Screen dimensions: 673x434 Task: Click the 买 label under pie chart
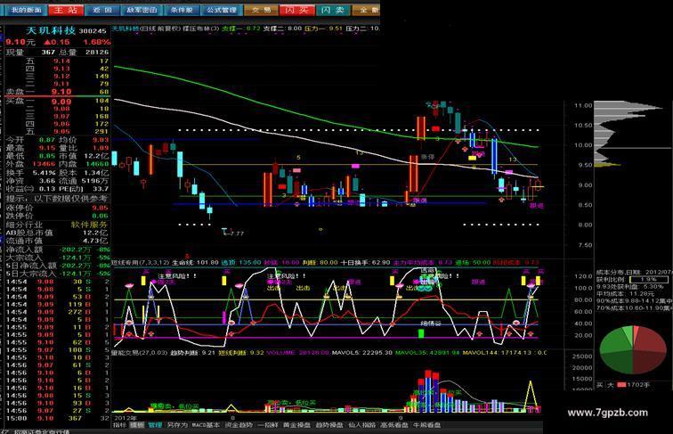point(599,385)
